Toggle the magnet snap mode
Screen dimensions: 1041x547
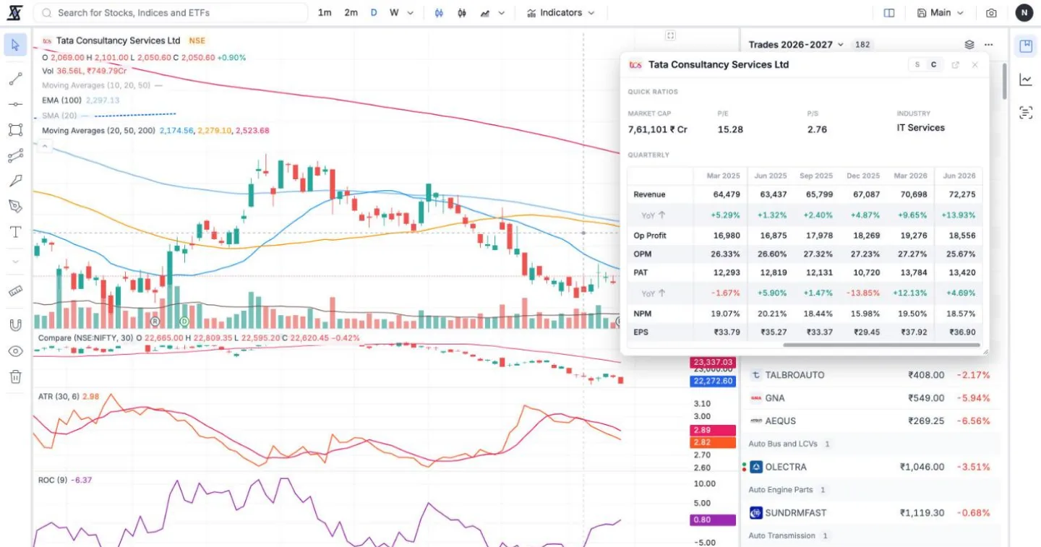coord(15,325)
